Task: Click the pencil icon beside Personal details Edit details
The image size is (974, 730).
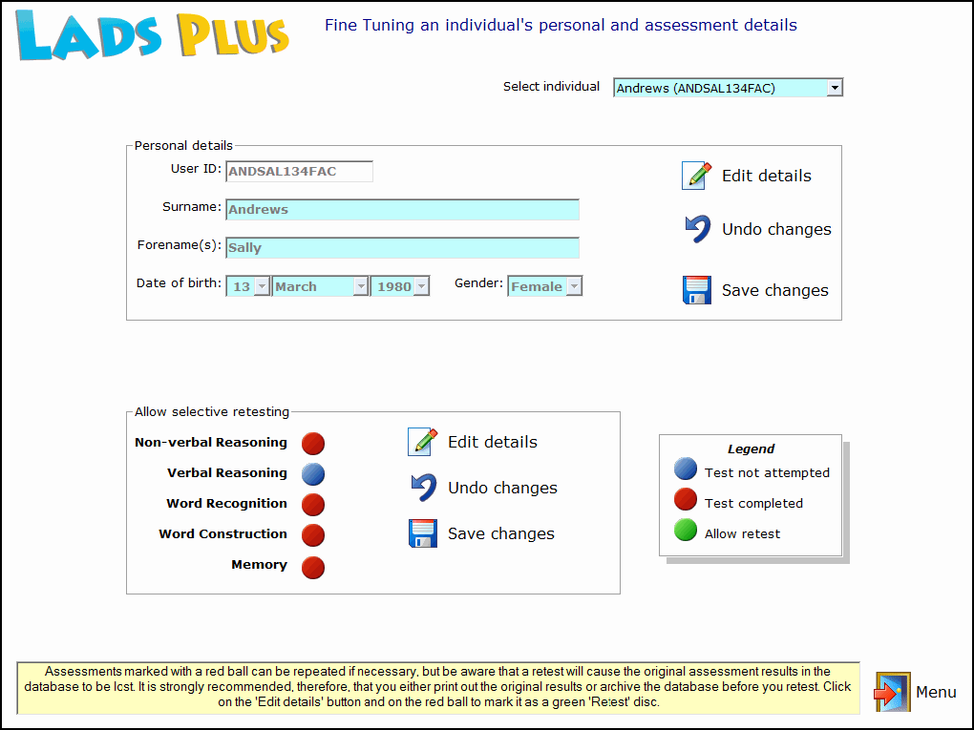Action: point(696,175)
